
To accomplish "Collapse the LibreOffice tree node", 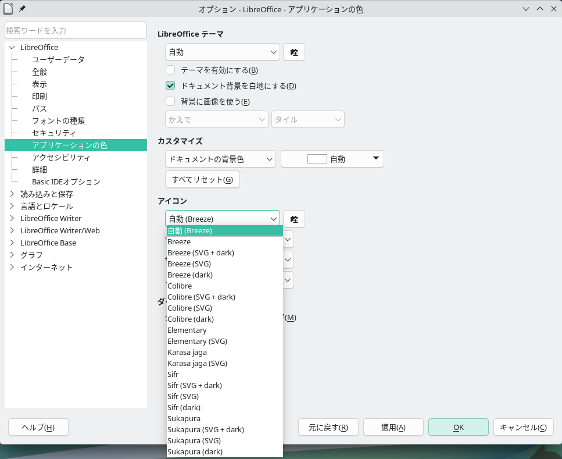I will tap(12, 47).
